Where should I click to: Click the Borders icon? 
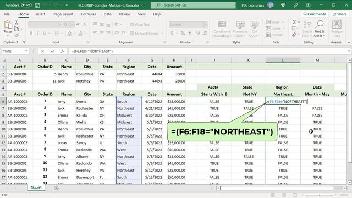point(57,33)
